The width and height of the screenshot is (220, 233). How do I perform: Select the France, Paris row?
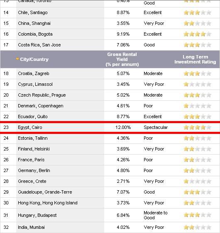(x=110, y=160)
